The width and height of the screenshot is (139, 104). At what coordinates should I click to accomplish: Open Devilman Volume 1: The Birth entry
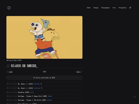[32, 100]
